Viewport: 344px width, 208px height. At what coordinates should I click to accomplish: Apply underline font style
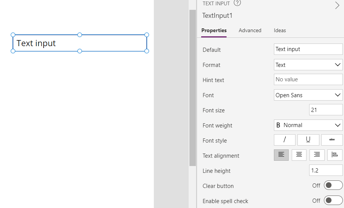point(308,140)
